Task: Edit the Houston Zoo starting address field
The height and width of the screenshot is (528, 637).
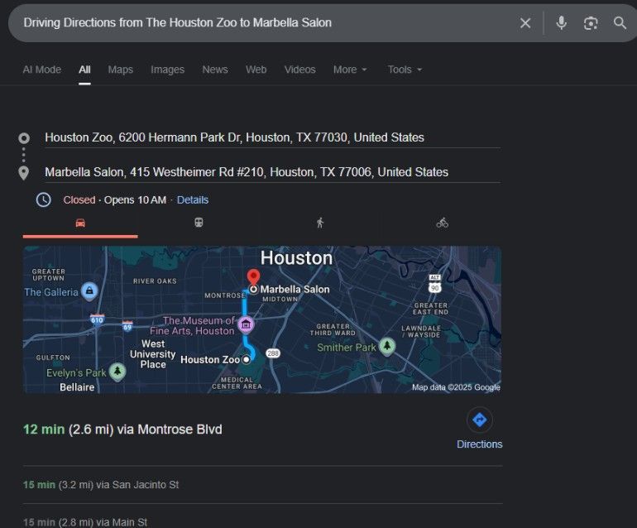Action: coord(272,137)
